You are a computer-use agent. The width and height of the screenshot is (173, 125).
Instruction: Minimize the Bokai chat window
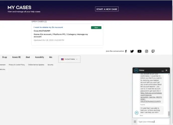point(162,71)
